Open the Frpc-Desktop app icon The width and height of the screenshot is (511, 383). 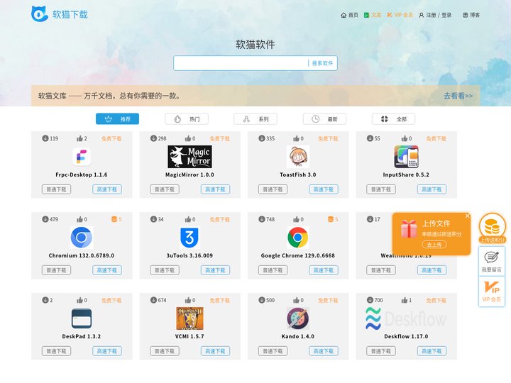click(x=82, y=157)
